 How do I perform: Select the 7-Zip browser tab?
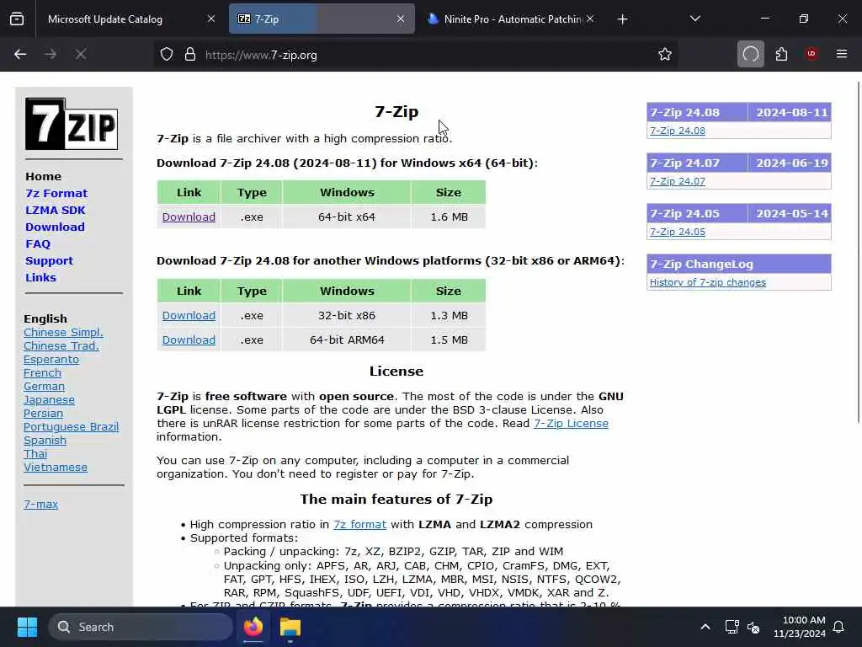coord(322,19)
